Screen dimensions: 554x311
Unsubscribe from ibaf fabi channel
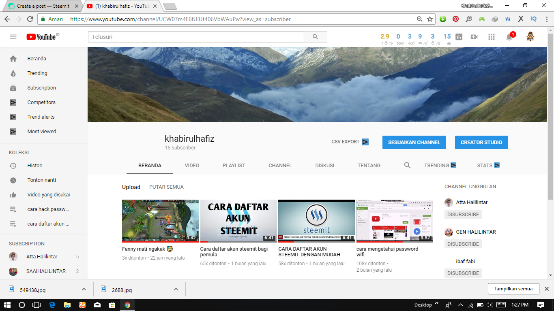[463, 273]
